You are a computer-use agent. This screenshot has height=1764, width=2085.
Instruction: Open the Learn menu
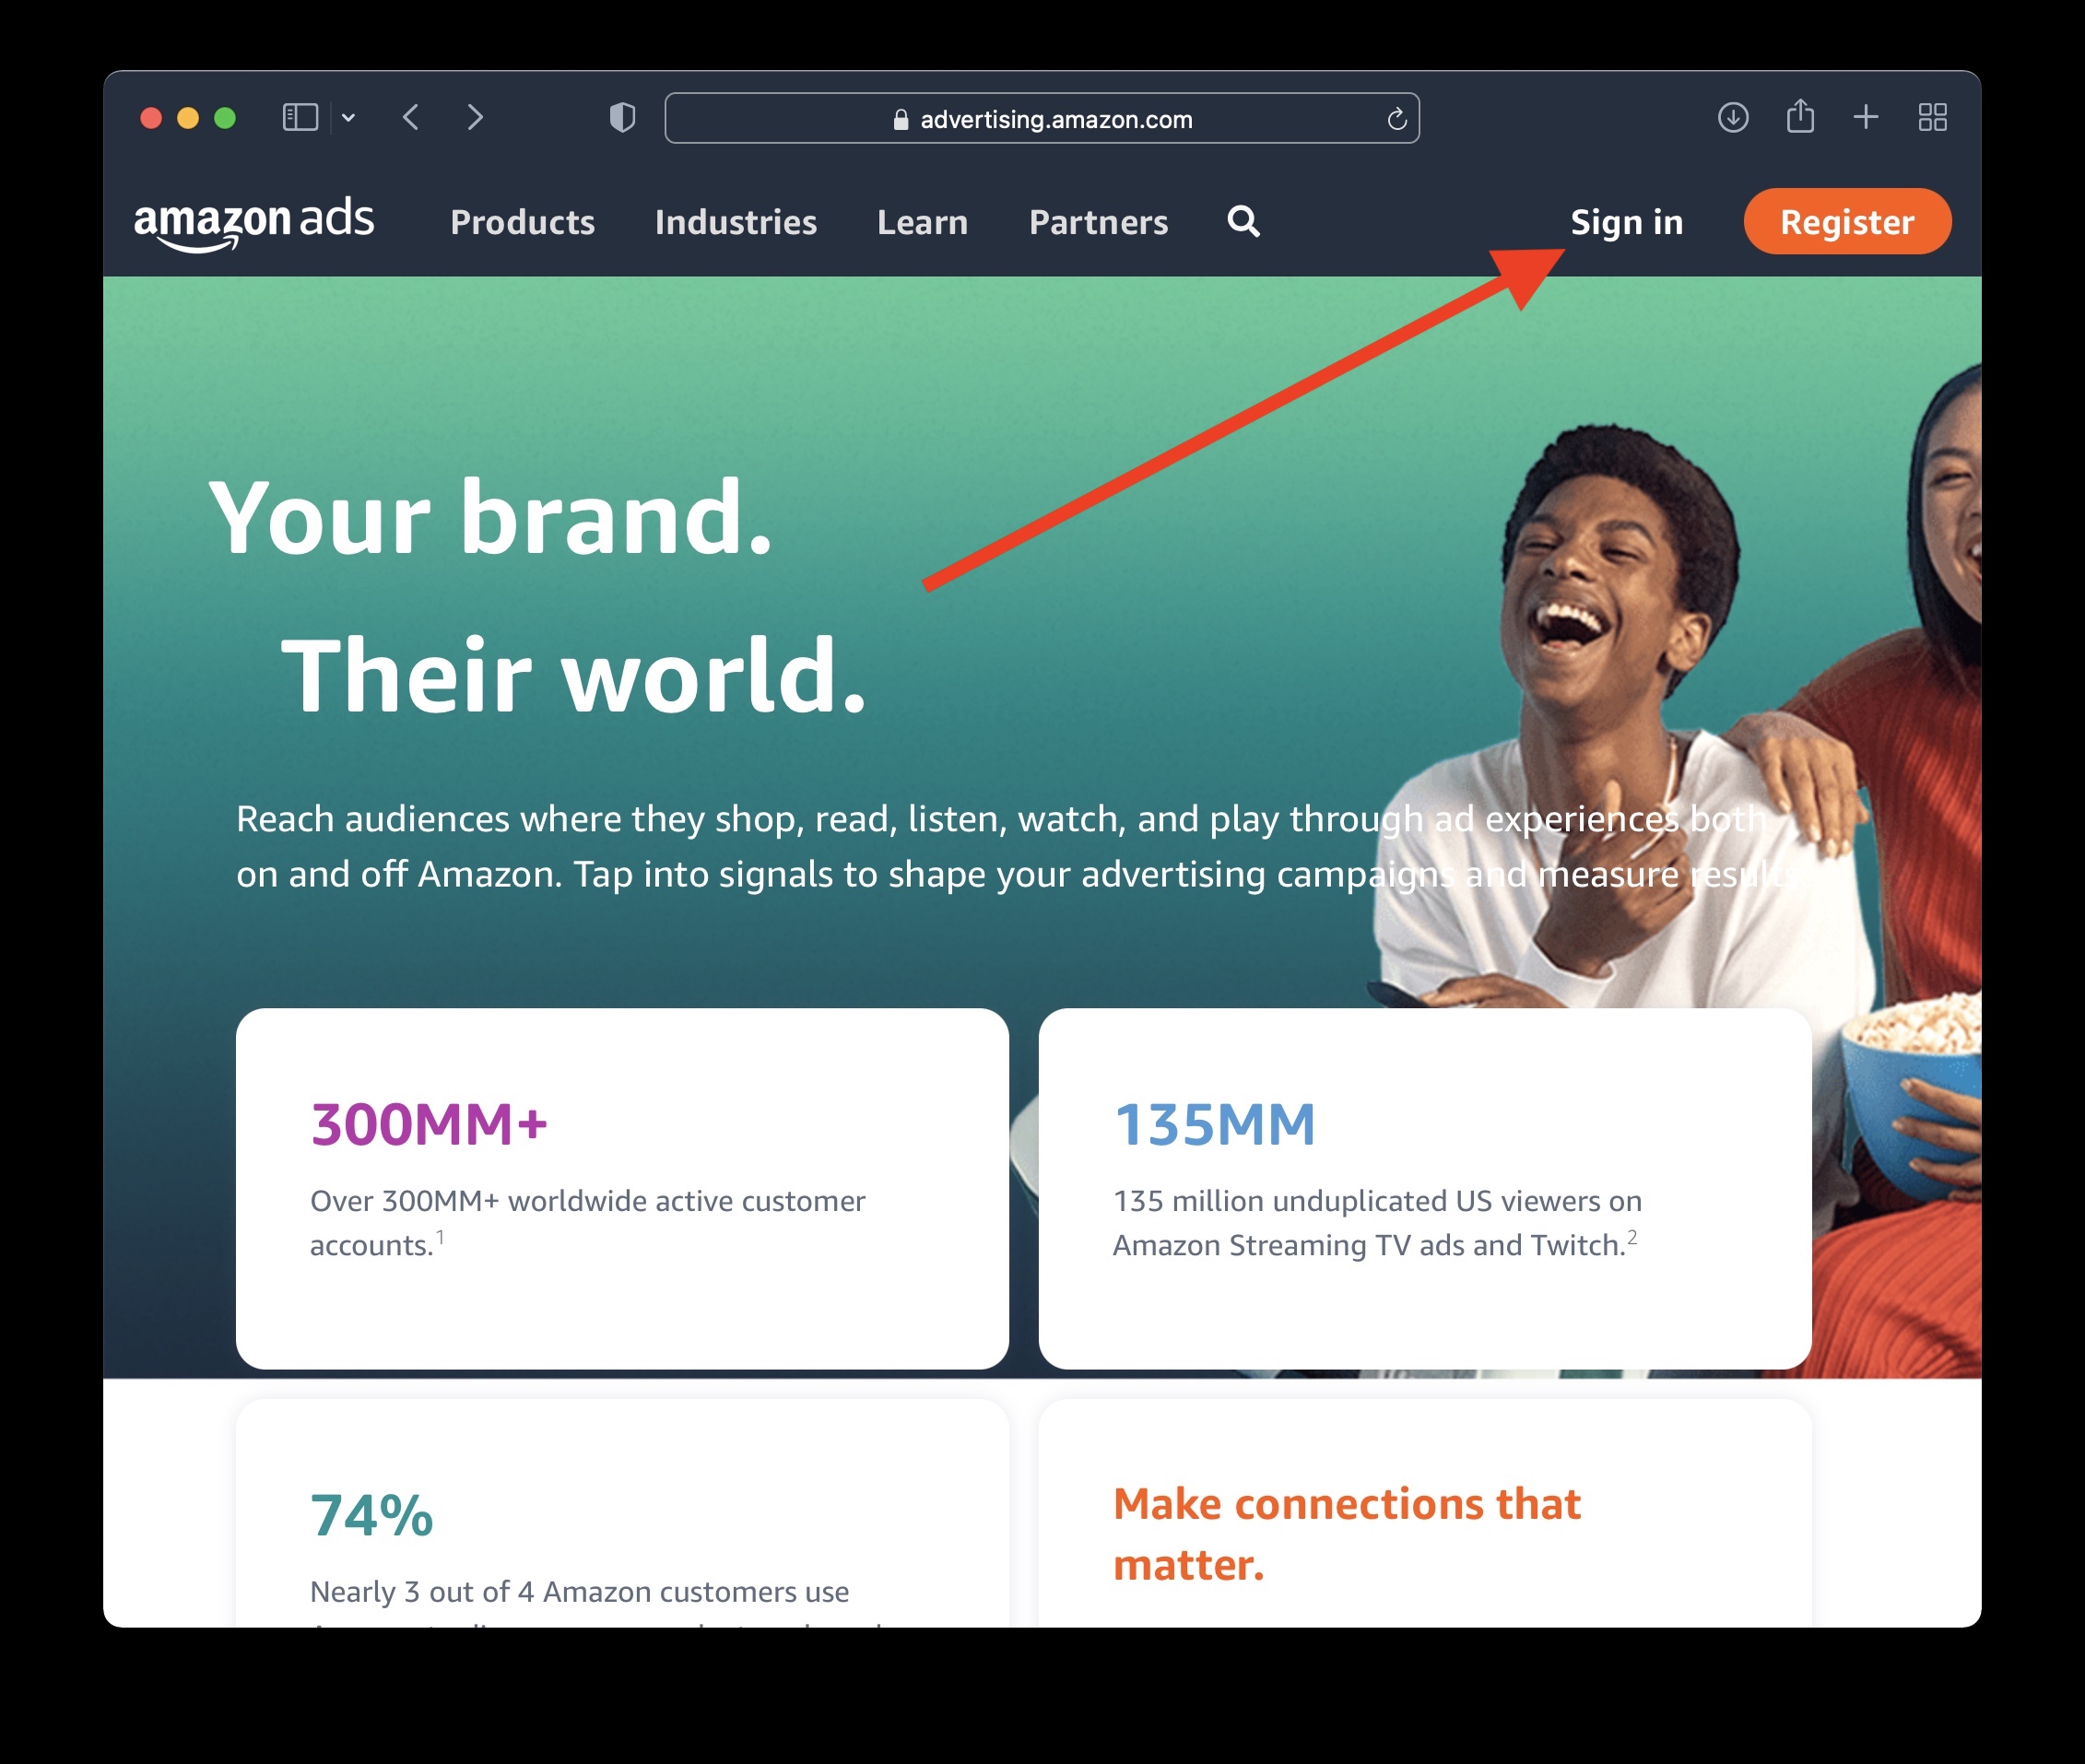[922, 222]
